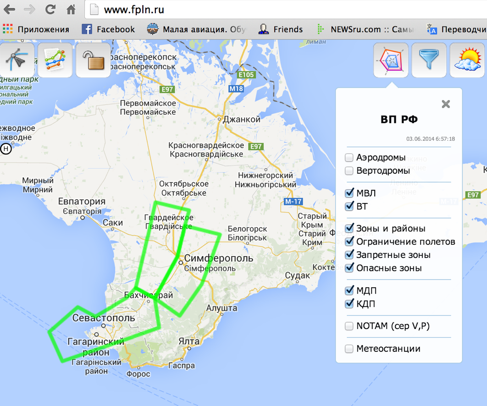Screen dimensions: 487x406
Task: Disable the МВЛ layer checkbox
Action: [x=349, y=193]
